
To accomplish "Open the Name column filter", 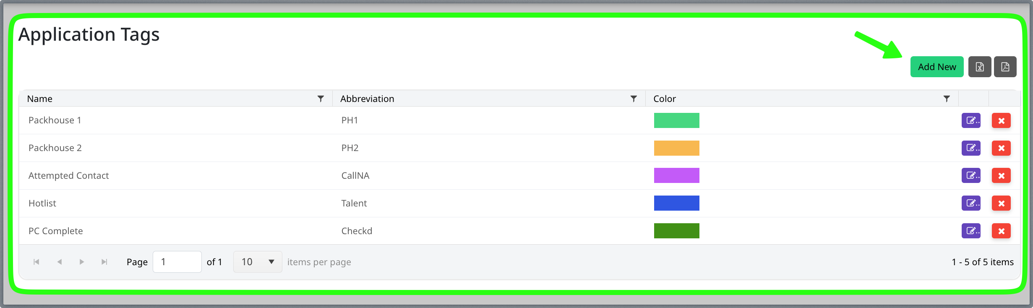I will click(x=321, y=99).
